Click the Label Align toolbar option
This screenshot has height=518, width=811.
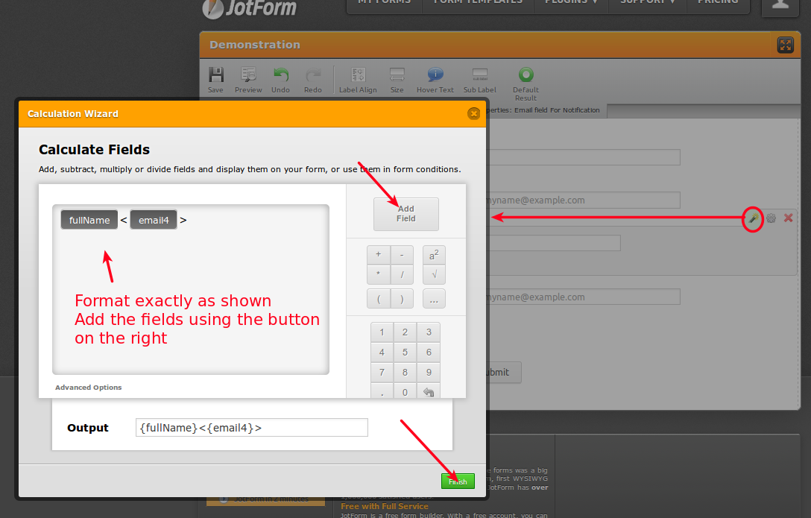(358, 79)
